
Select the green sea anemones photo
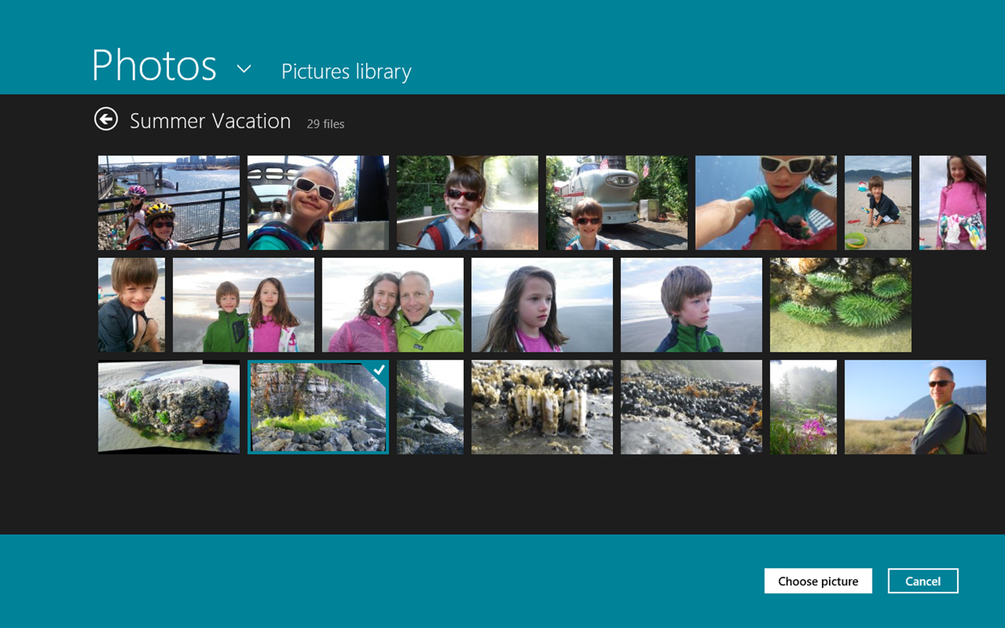point(840,305)
